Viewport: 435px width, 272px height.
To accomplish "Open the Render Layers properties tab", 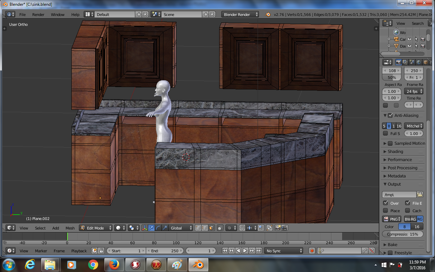I will point(405,62).
